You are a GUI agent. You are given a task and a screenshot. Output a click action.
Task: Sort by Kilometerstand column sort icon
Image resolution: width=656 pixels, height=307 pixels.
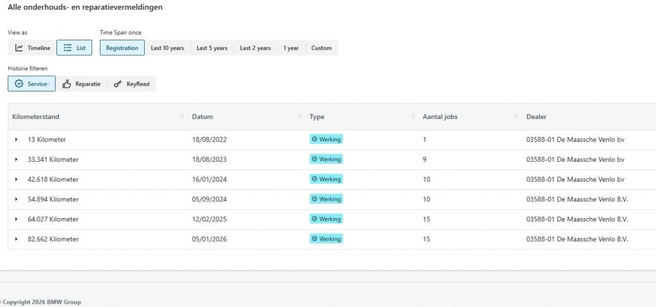tap(183, 117)
